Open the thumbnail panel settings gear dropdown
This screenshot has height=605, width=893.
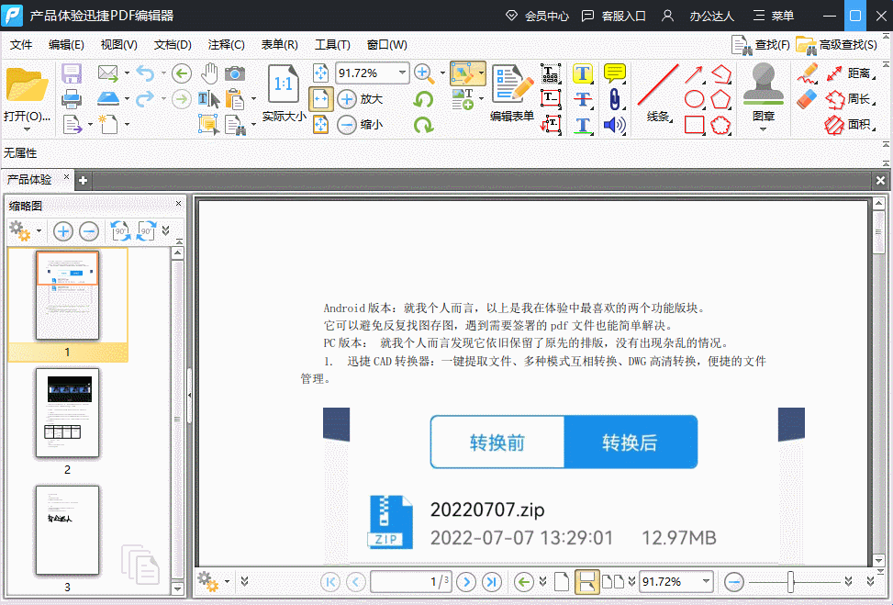pos(25,231)
